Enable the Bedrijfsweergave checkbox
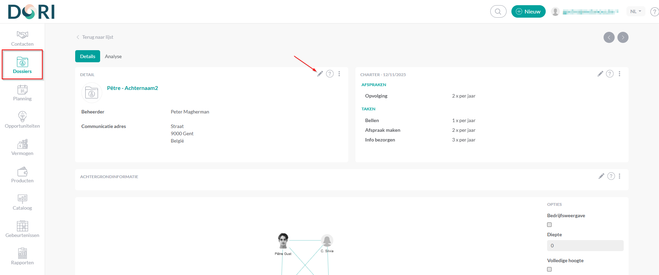This screenshot has width=659, height=275. (x=549, y=225)
